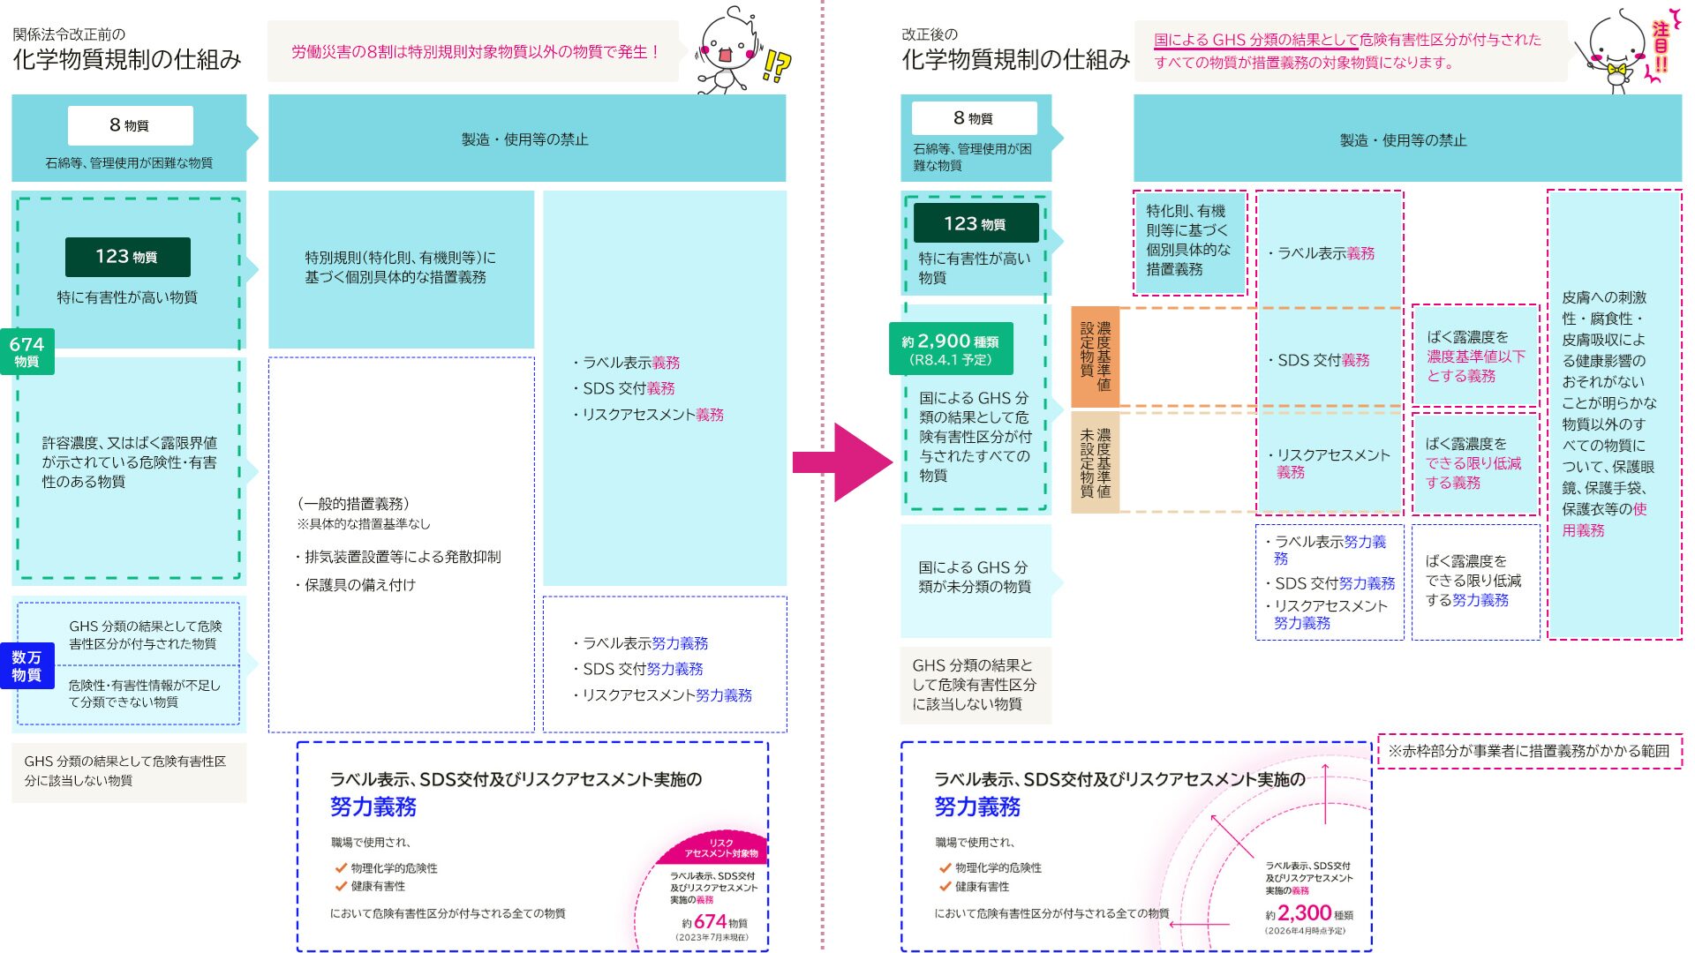Click the 約2,300種類 number text
Viewport: 1695px width, 953px height.
[x=1305, y=912]
